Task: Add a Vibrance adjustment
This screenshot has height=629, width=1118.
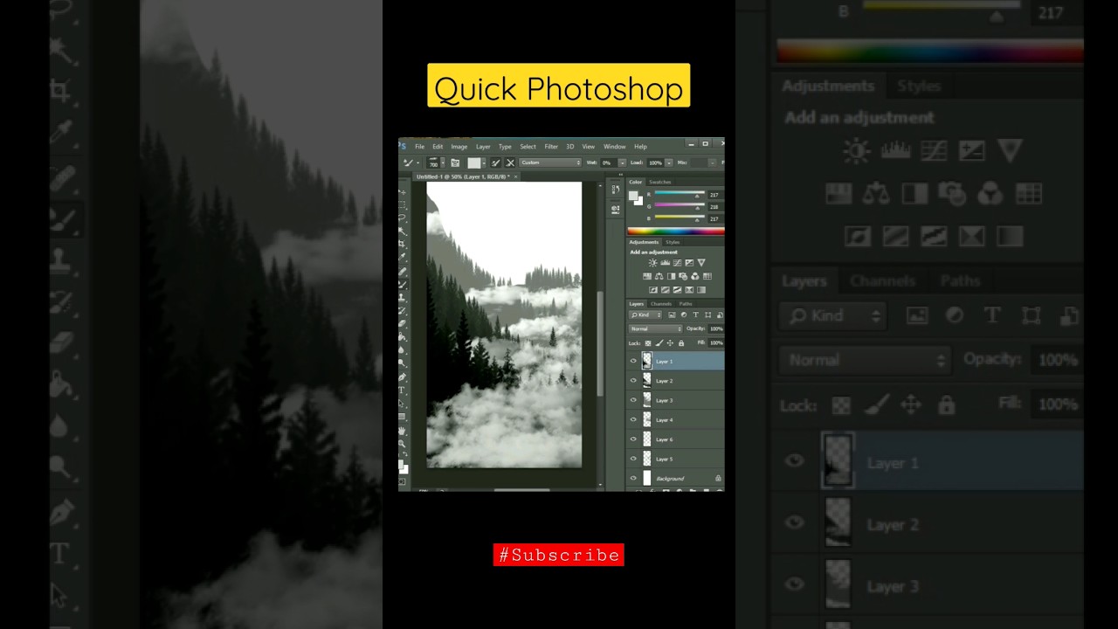Action: (701, 262)
